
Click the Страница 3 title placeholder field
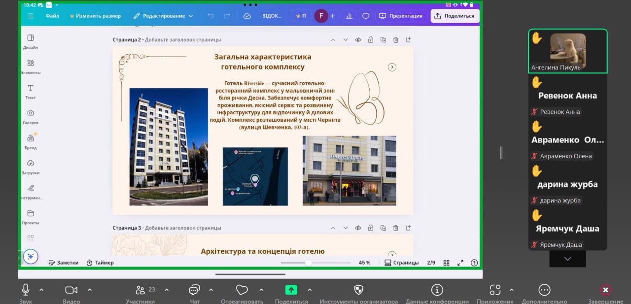(183, 228)
